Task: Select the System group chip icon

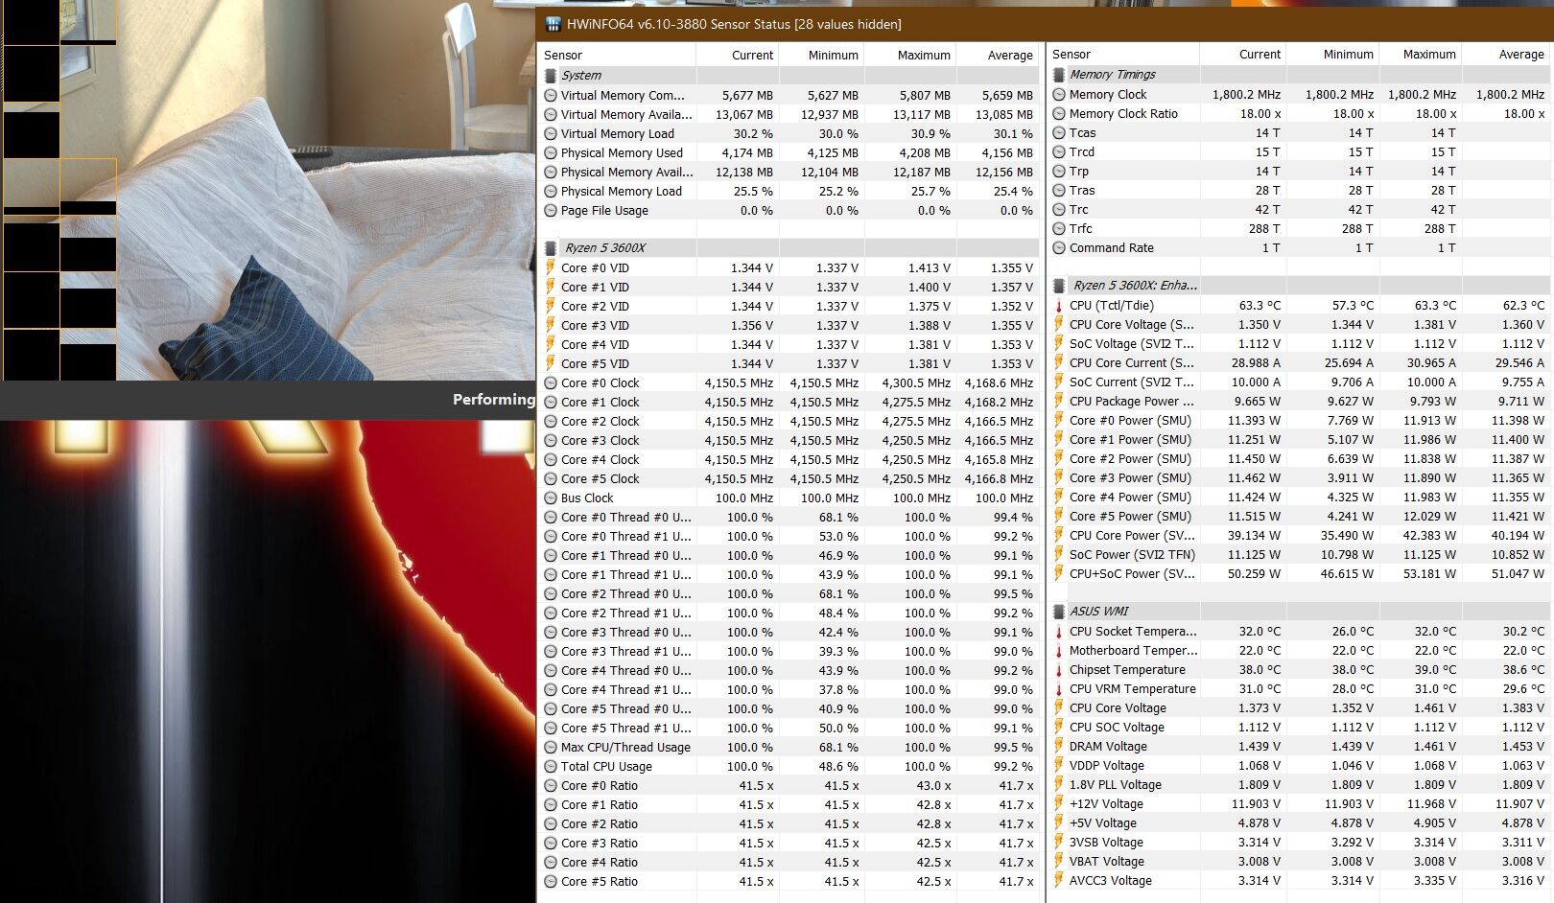Action: [x=551, y=76]
